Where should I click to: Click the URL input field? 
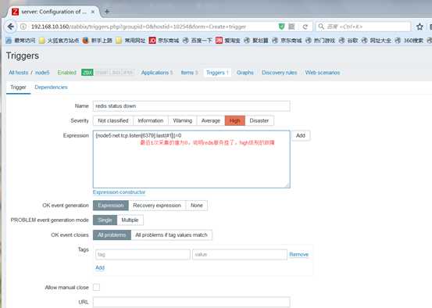click(191, 303)
